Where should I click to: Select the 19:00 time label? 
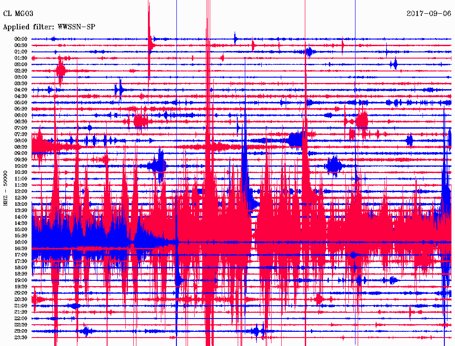21,280
